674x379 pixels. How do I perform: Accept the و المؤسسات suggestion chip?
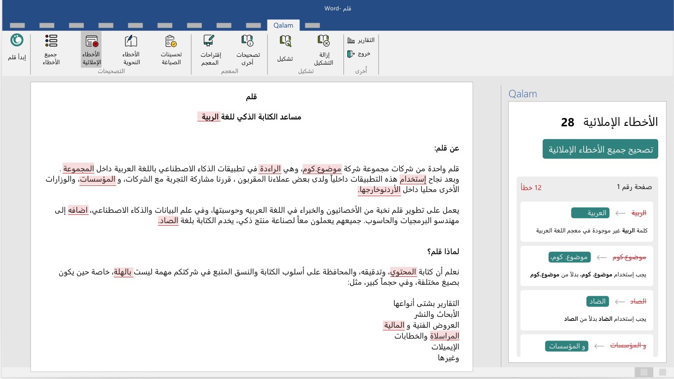click(567, 346)
